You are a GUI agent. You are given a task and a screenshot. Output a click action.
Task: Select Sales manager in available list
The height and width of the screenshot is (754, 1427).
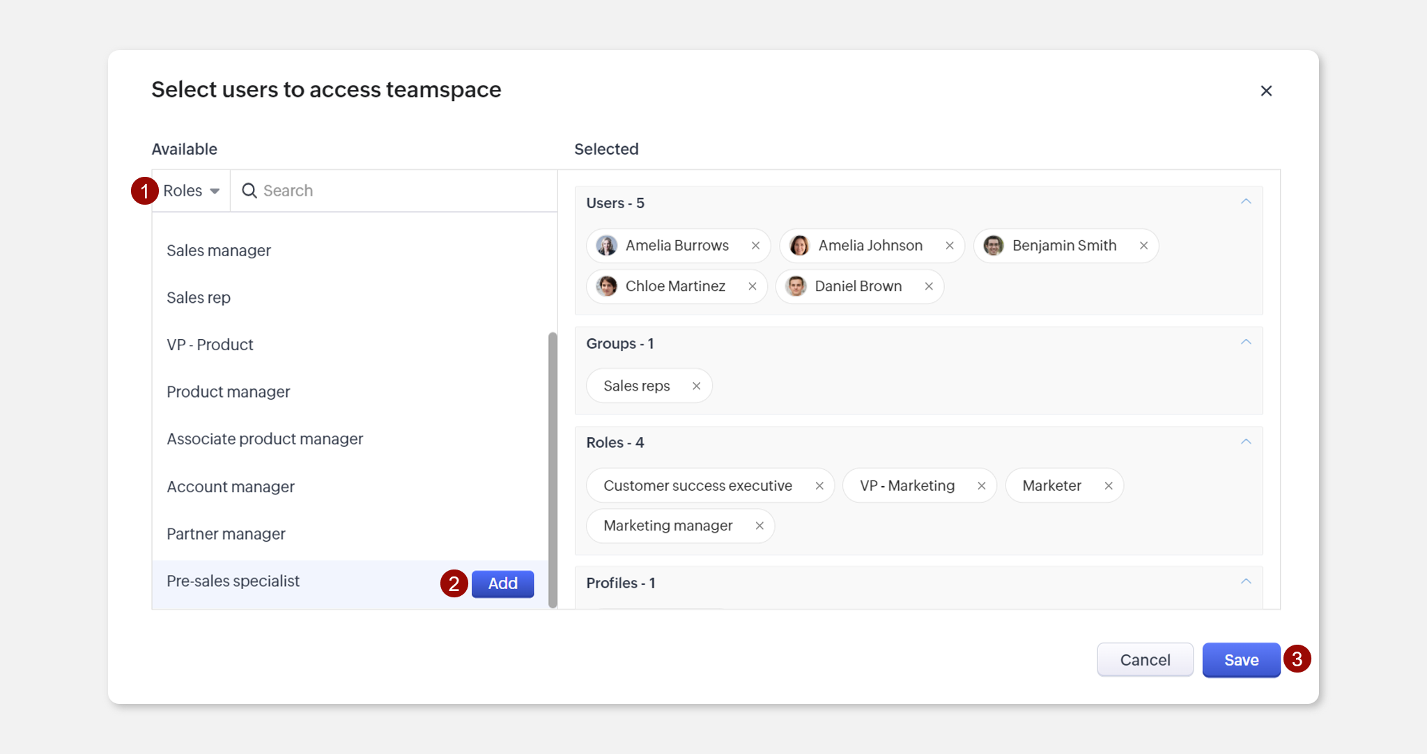click(219, 251)
